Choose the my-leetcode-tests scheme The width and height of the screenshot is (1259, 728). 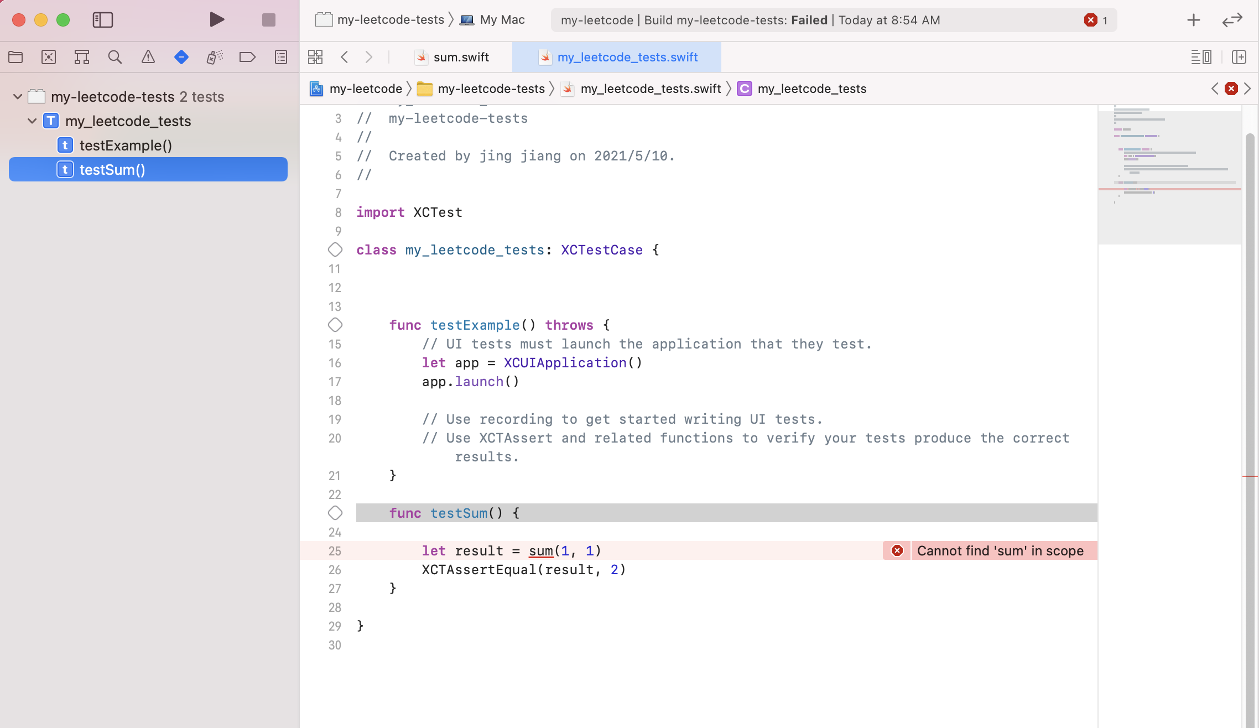[381, 20]
